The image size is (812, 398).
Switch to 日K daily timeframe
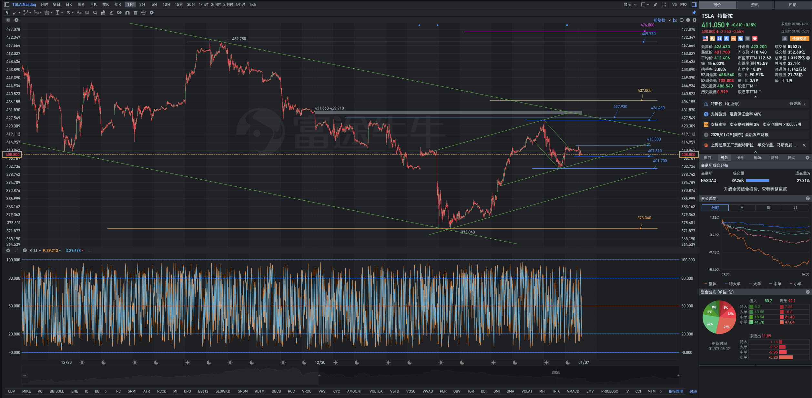click(x=69, y=5)
